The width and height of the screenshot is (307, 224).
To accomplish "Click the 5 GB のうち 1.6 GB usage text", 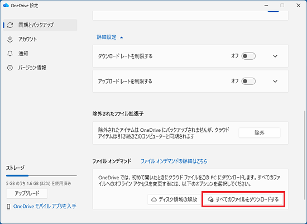I will [39, 183].
